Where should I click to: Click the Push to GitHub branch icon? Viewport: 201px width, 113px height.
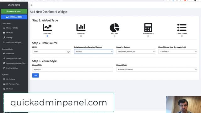click(4, 68)
